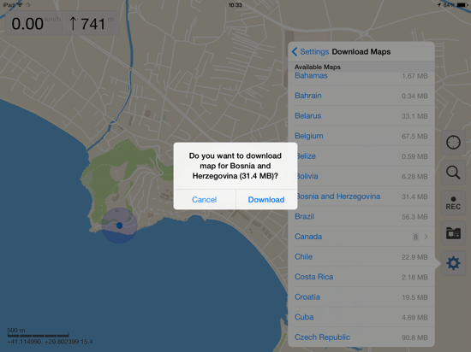The height and width of the screenshot is (352, 471).
Task: Pick Croatia from Available Maps
Action: click(x=361, y=297)
